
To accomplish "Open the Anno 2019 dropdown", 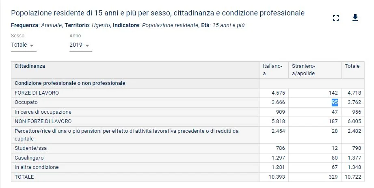I will (81, 45).
